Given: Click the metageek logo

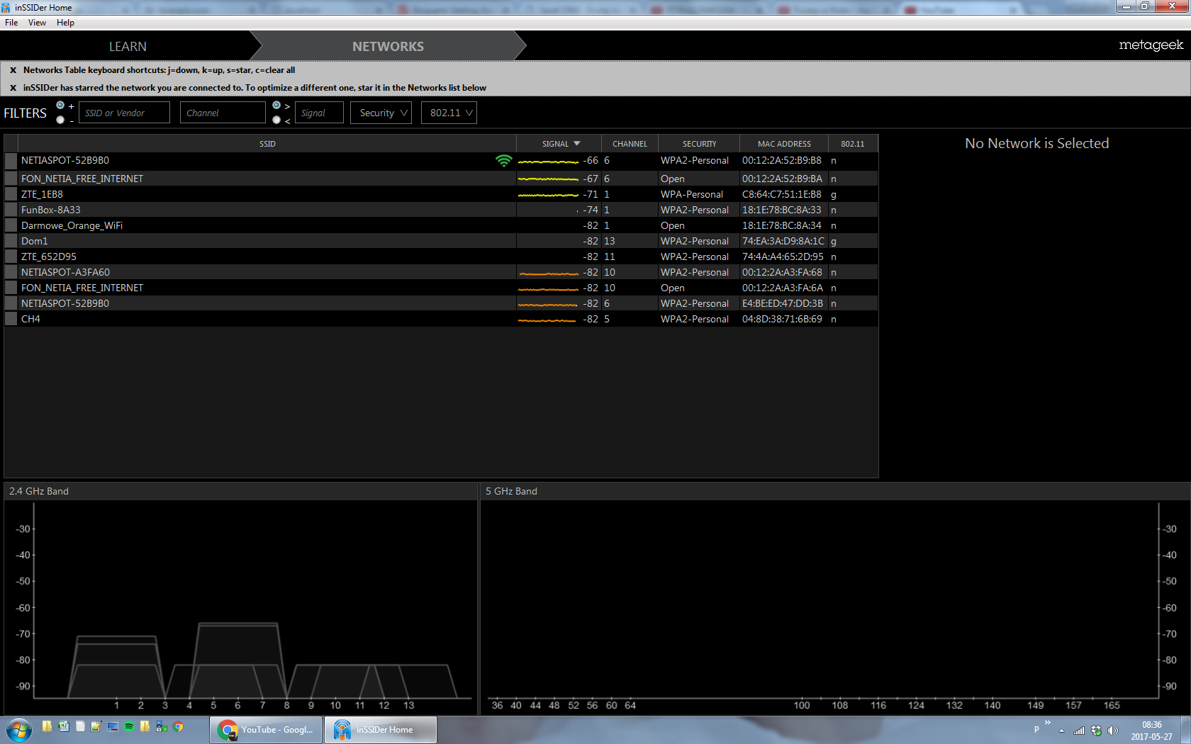Looking at the screenshot, I should coord(1151,45).
